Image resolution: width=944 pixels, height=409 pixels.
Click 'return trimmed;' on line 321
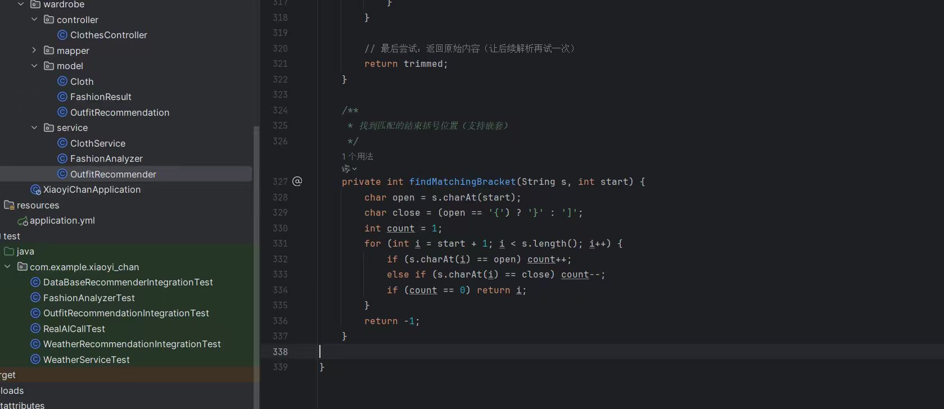[406, 64]
